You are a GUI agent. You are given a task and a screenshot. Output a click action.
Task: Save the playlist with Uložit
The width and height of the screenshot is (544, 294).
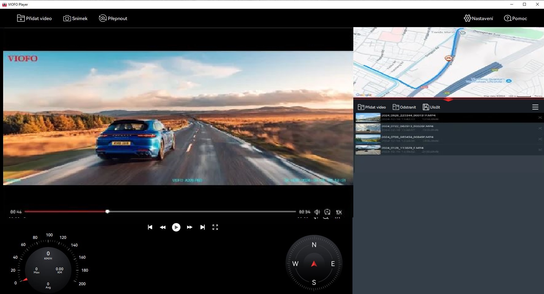[431, 107]
